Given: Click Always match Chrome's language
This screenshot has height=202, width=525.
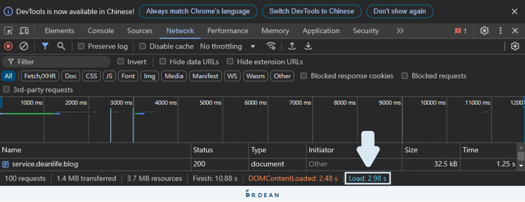Looking at the screenshot, I should [198, 12].
